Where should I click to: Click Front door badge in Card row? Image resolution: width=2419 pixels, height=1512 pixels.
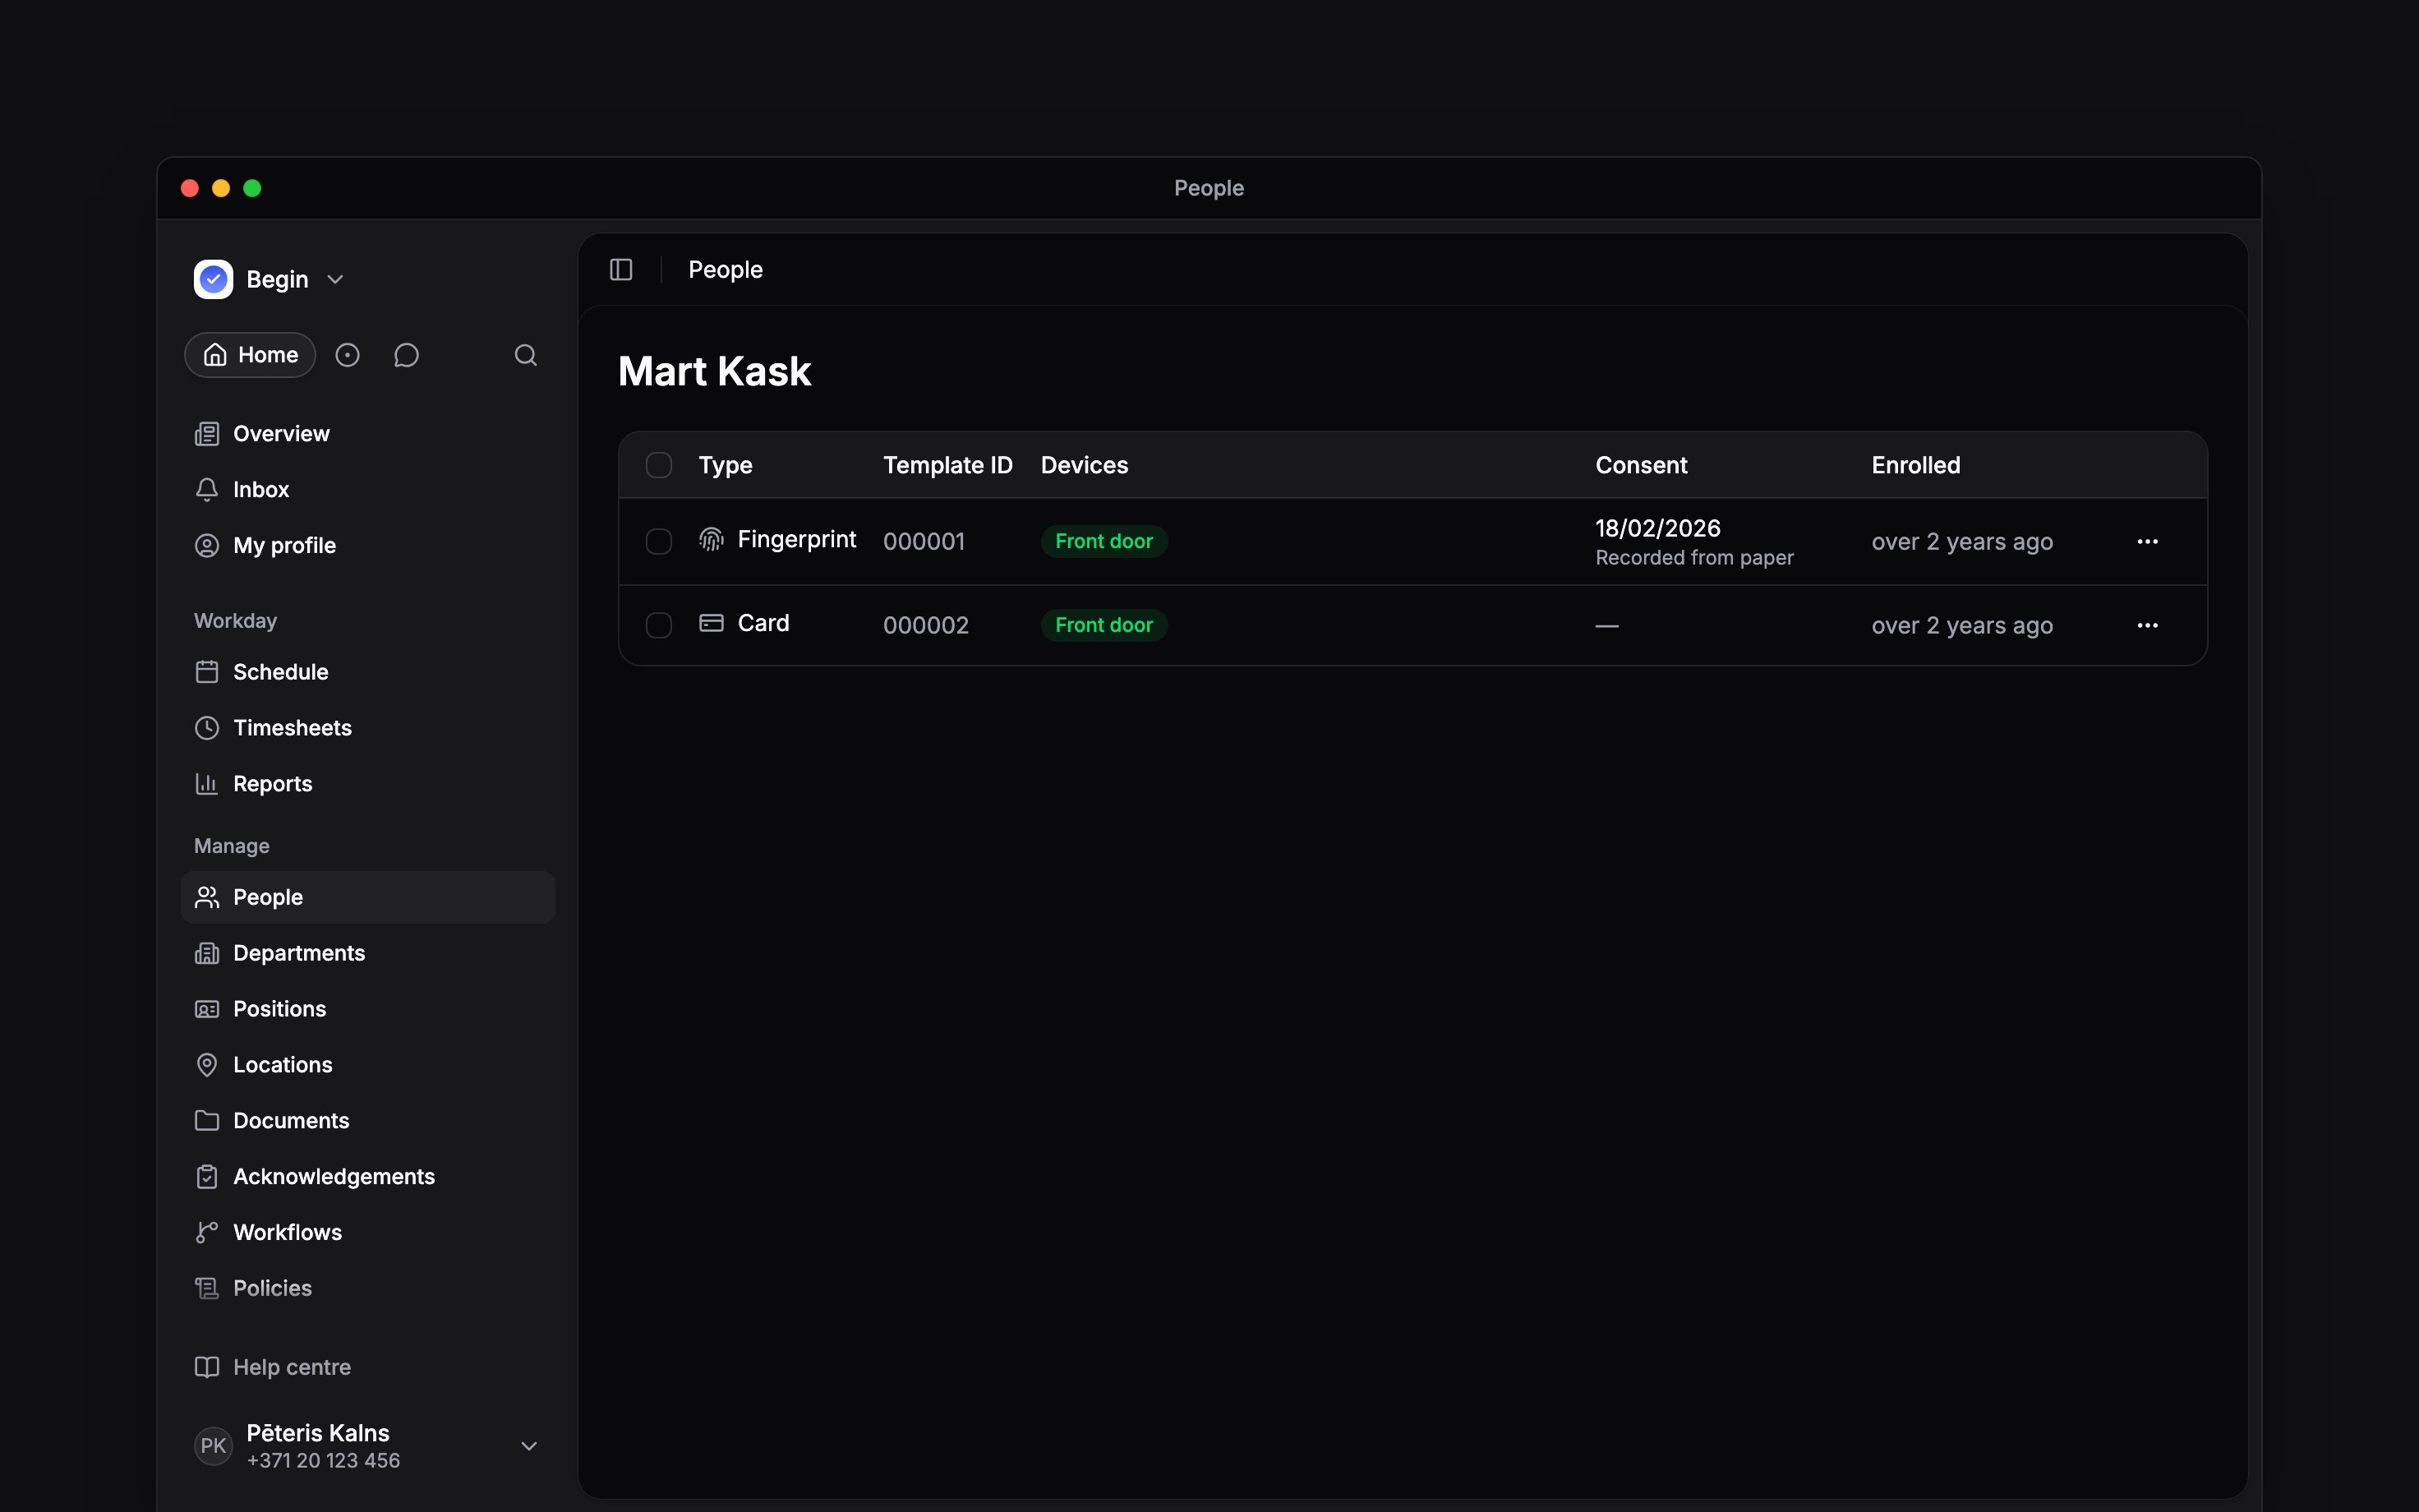tap(1104, 625)
